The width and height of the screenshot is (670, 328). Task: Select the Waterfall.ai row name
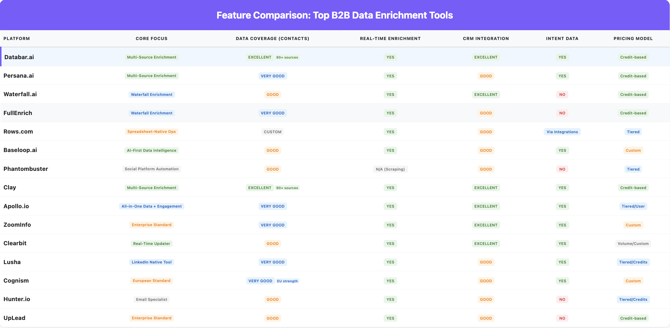point(20,94)
